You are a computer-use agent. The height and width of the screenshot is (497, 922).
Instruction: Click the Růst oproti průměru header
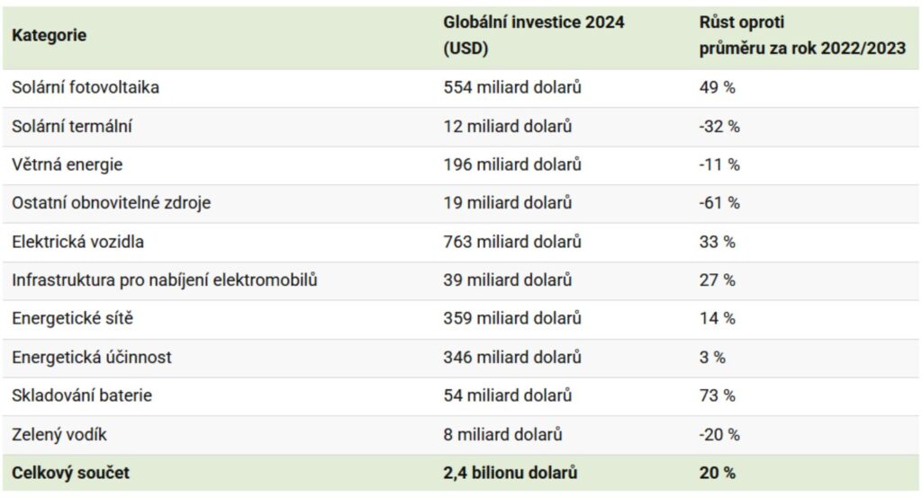pos(802,36)
